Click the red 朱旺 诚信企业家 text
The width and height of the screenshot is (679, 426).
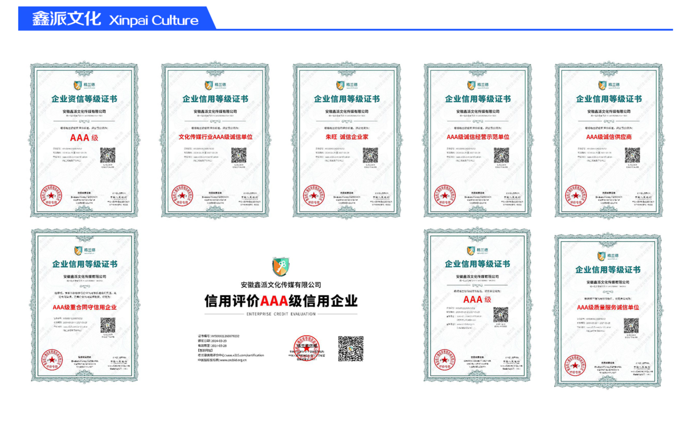pyautogui.click(x=347, y=137)
